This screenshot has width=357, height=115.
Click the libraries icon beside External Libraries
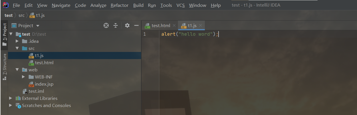18,98
